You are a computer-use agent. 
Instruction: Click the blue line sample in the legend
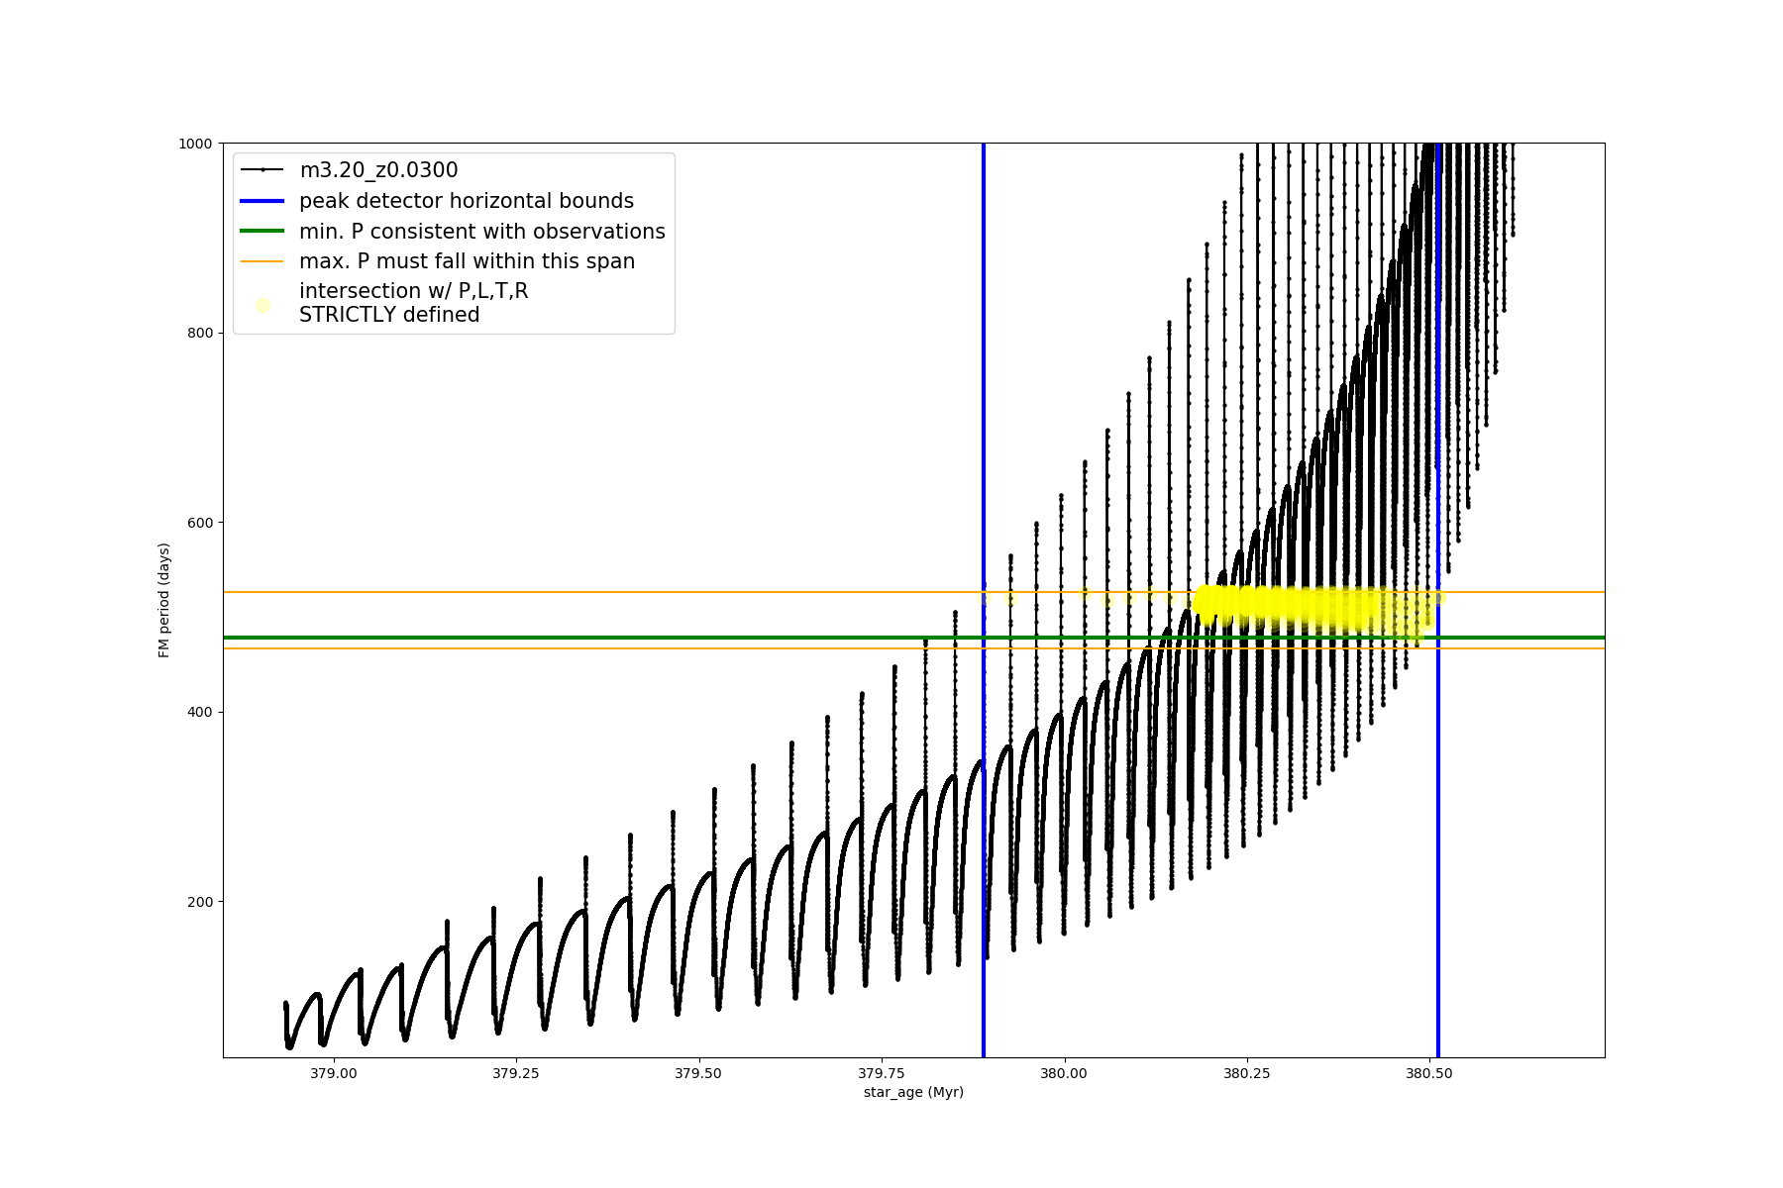262,201
